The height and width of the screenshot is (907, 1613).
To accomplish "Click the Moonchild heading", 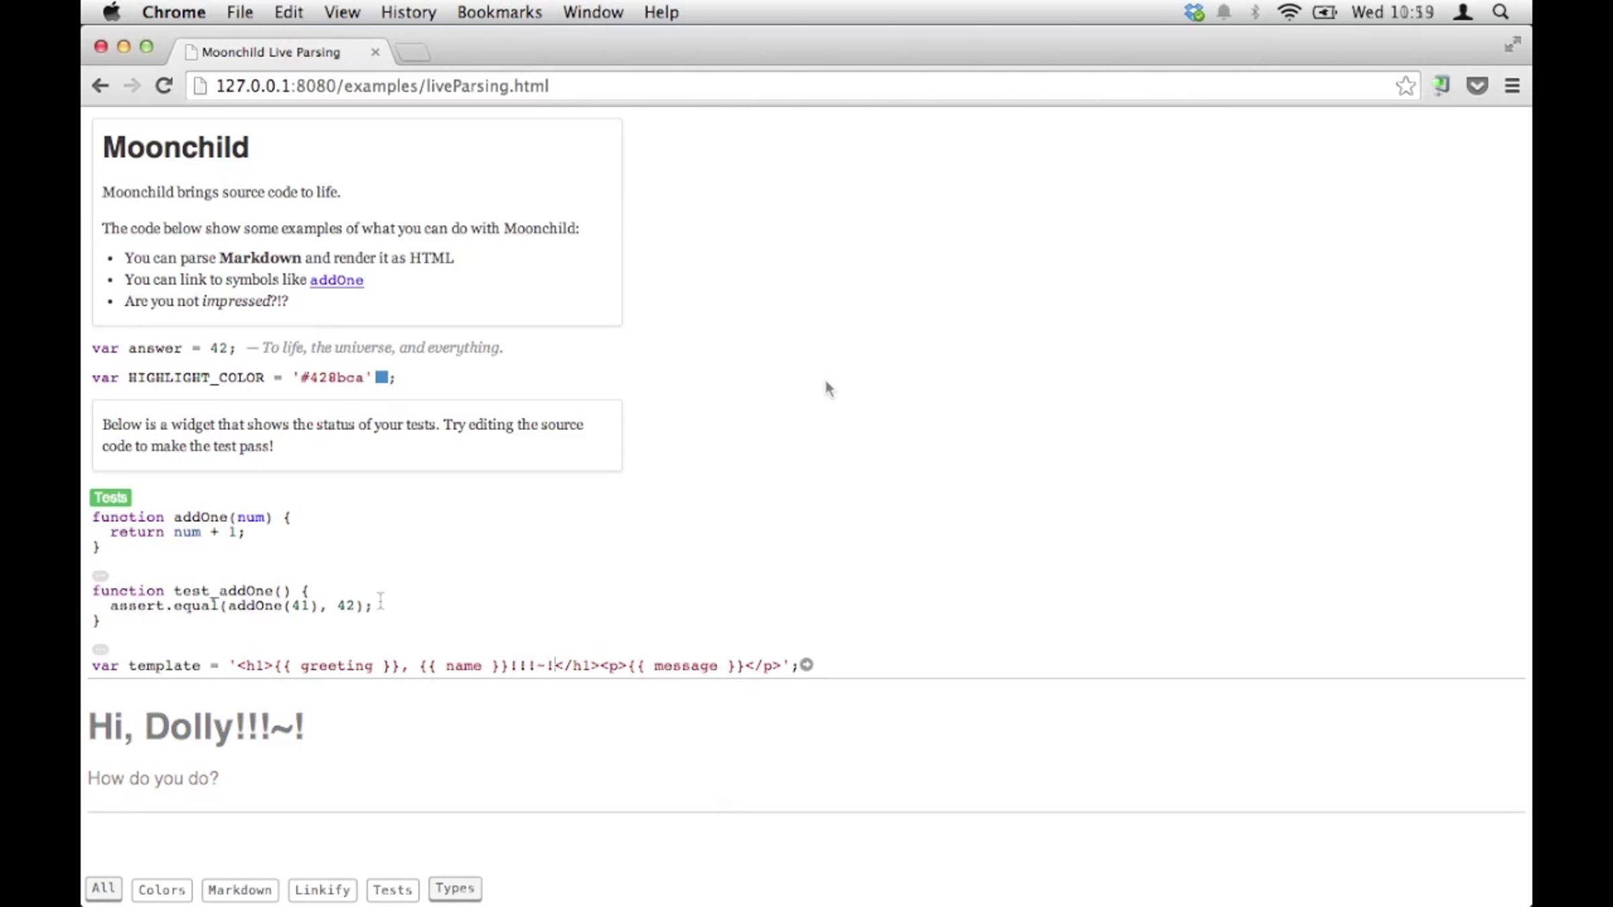I will 175,147.
